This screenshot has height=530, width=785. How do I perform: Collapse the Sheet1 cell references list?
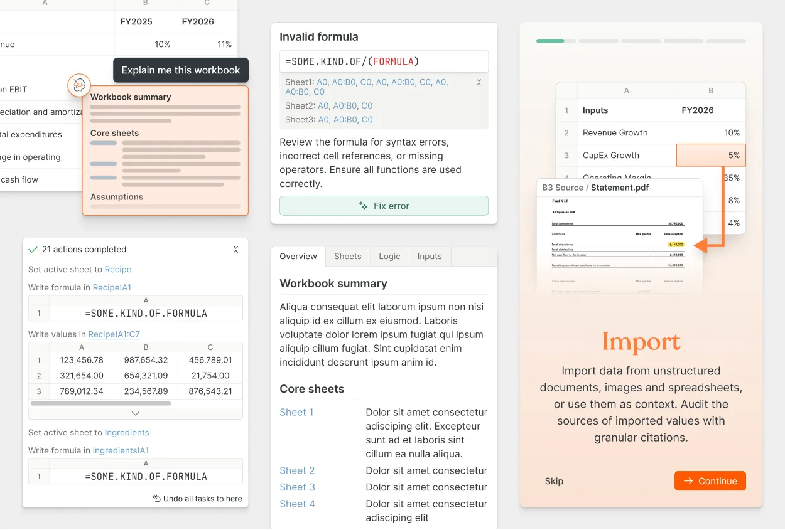pos(479,82)
